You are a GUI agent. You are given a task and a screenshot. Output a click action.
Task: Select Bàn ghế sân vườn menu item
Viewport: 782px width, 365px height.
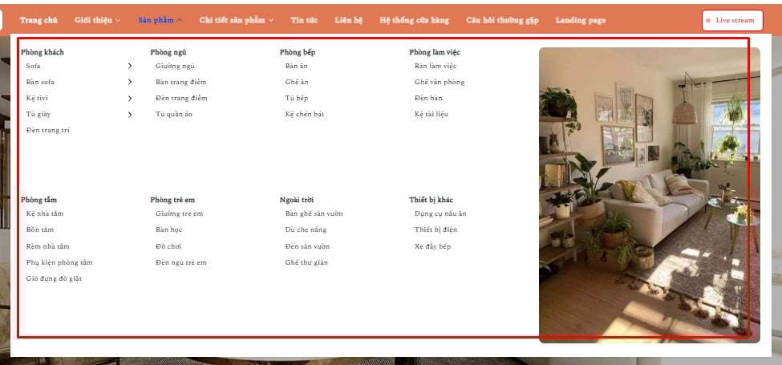click(314, 213)
